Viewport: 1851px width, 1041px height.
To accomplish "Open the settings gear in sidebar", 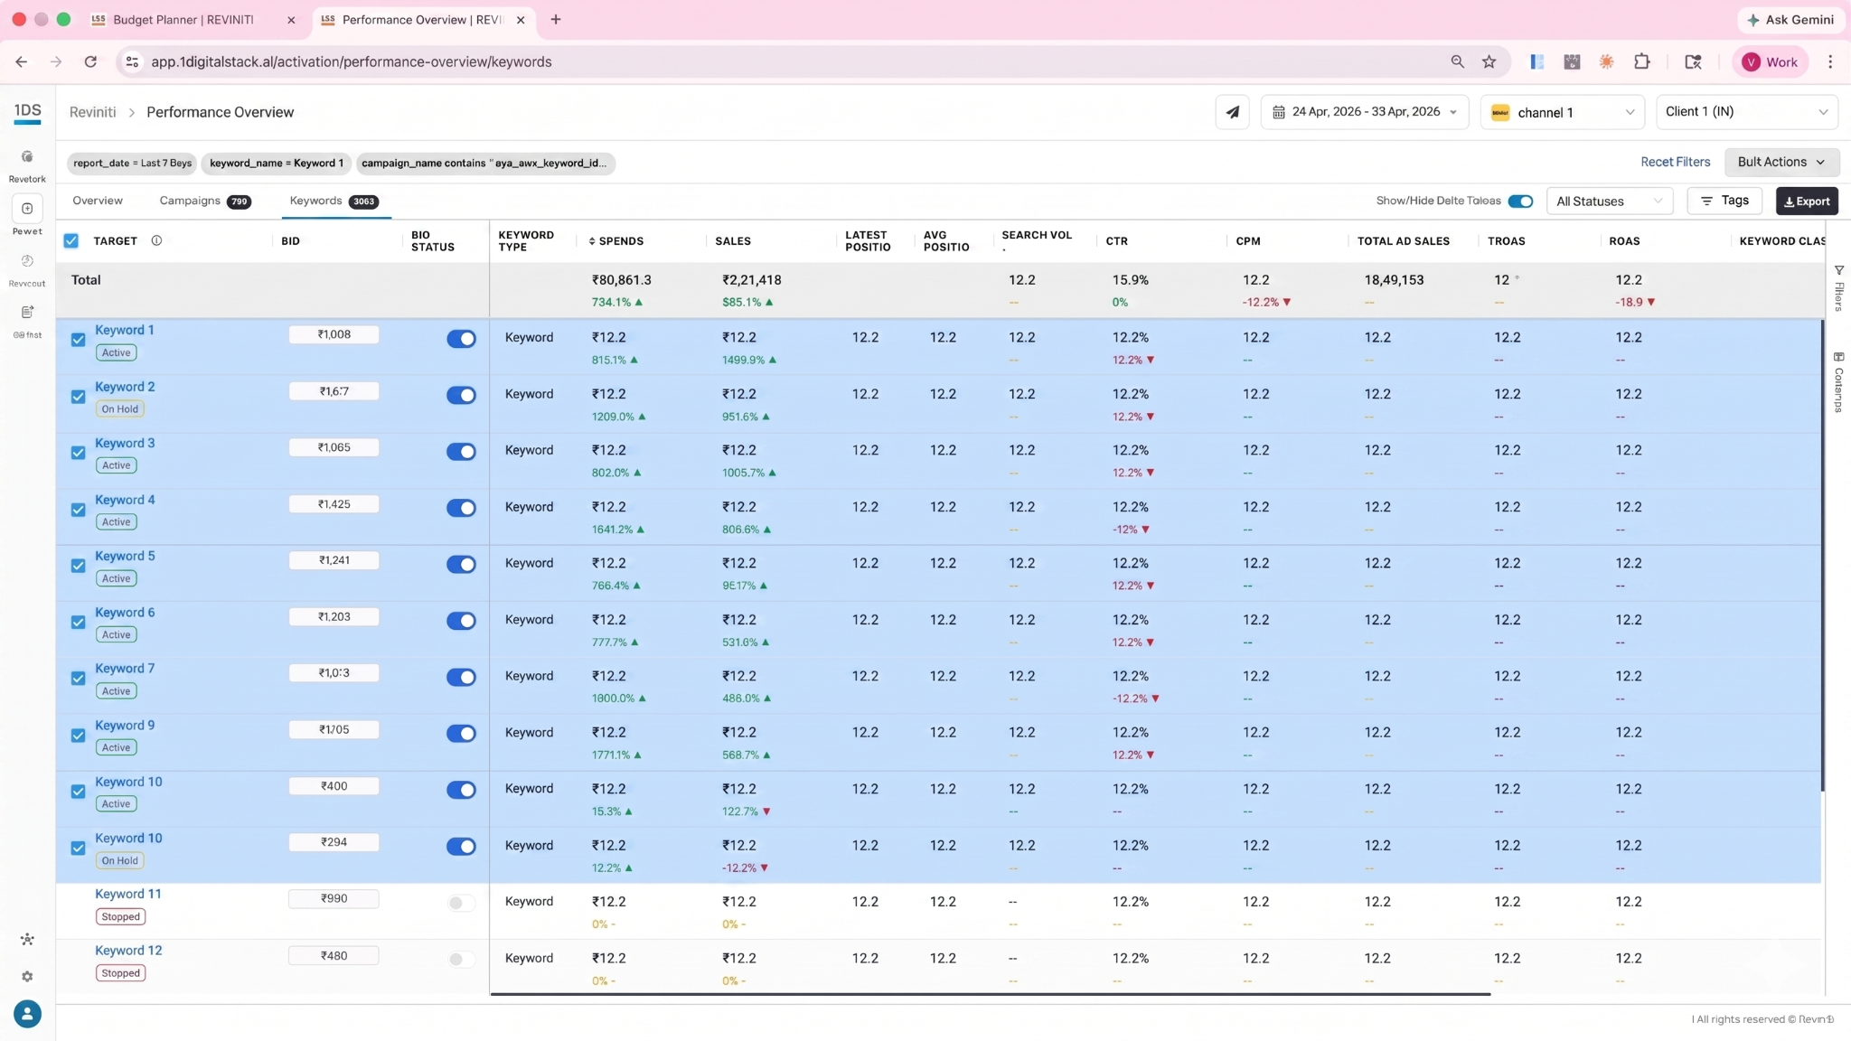I will pyautogui.click(x=27, y=977).
